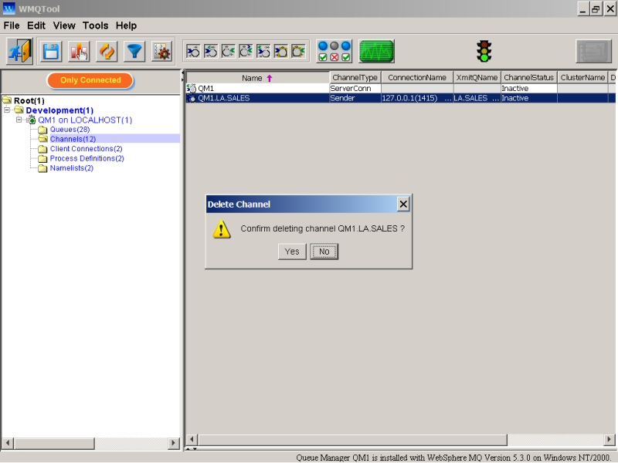The width and height of the screenshot is (618, 463).
Task: Open the View menu
Action: click(x=64, y=25)
